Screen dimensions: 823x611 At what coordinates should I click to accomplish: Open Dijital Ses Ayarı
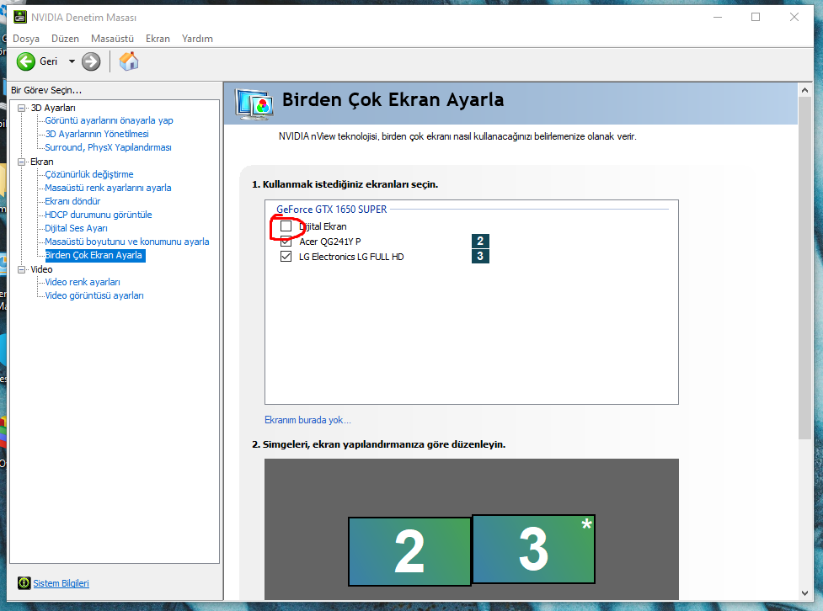[76, 228]
